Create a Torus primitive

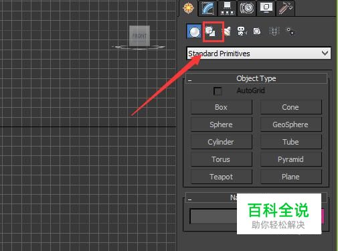[222, 159]
